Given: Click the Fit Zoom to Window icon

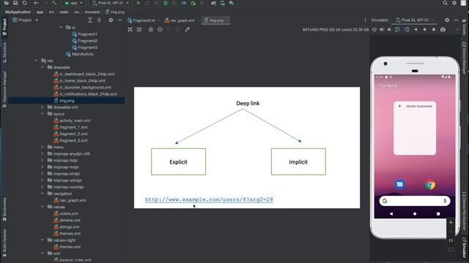Looking at the screenshot, I should (130, 29).
